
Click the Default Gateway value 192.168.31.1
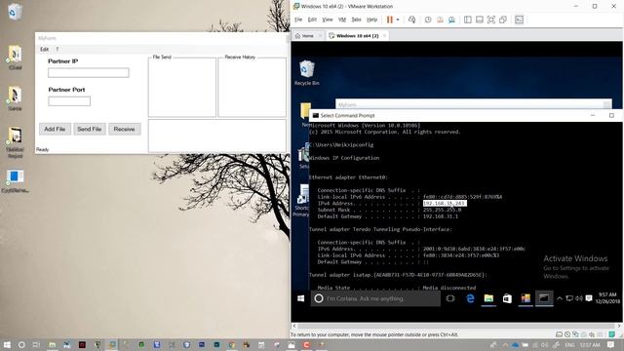pyautogui.click(x=441, y=216)
